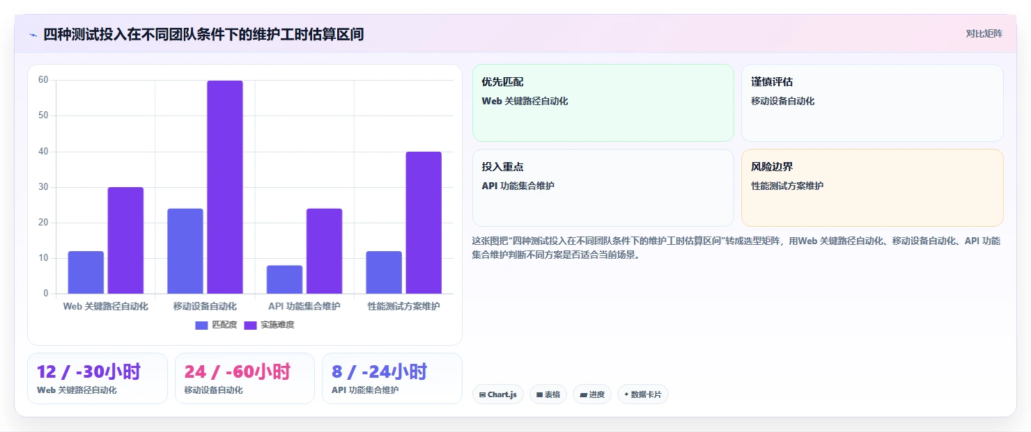Click the tallest 实施难度 bar for 移动设备自动化
Viewport: 1031px width, 432px height.
click(225, 187)
